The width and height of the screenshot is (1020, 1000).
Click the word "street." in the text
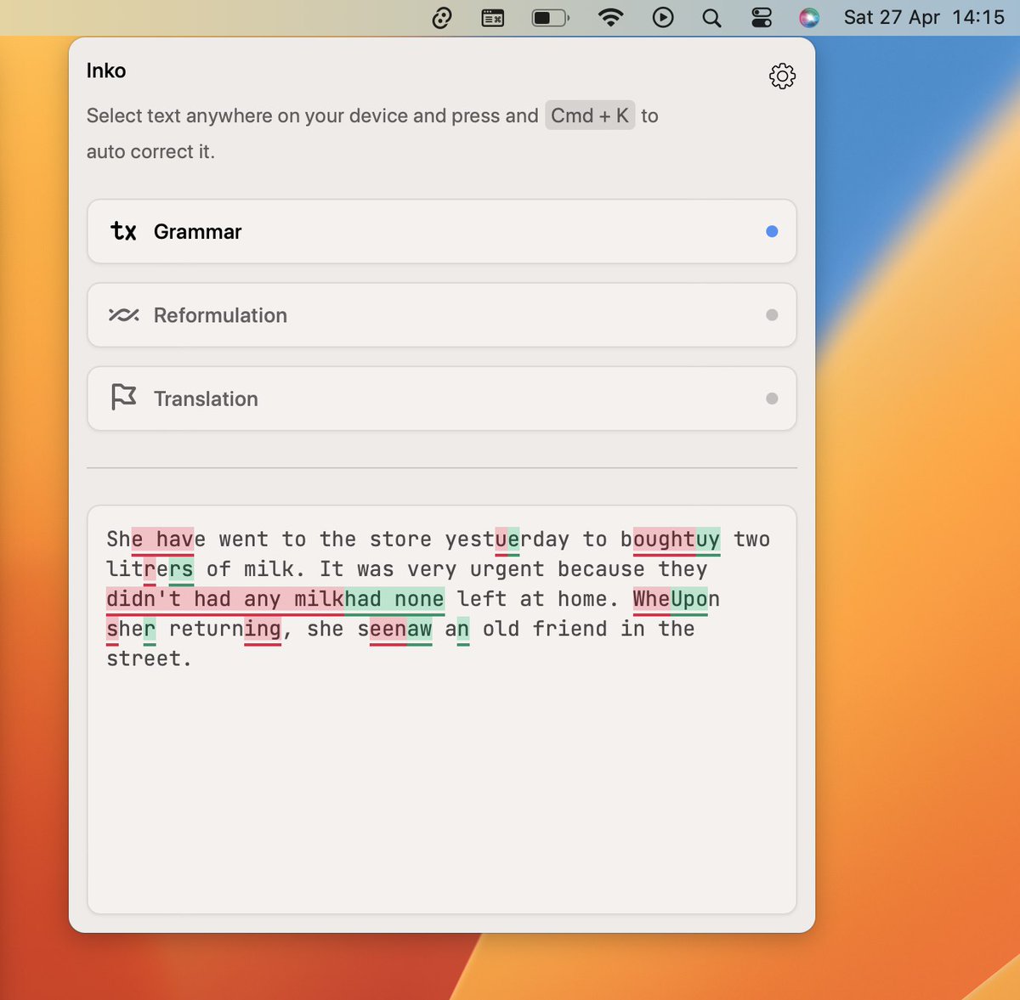[150, 658]
